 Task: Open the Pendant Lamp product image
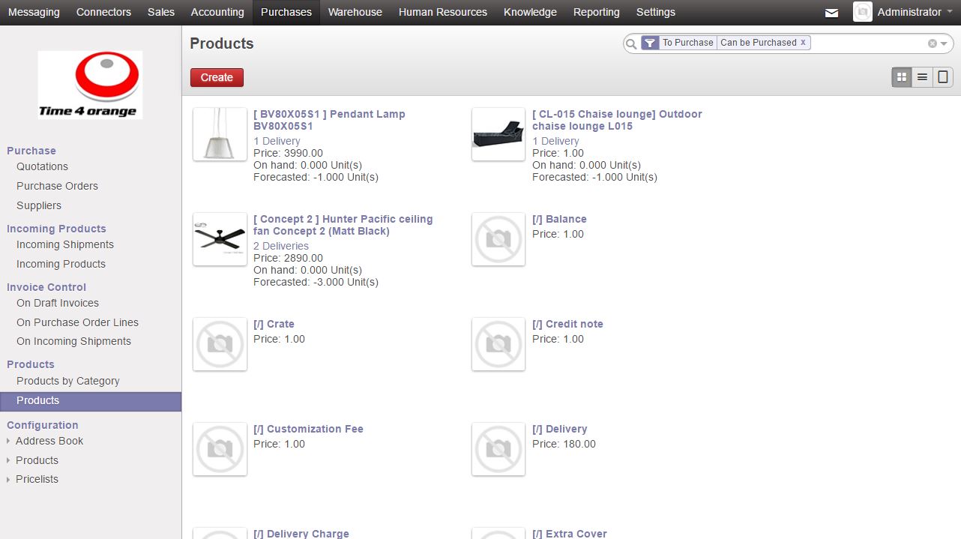point(220,134)
